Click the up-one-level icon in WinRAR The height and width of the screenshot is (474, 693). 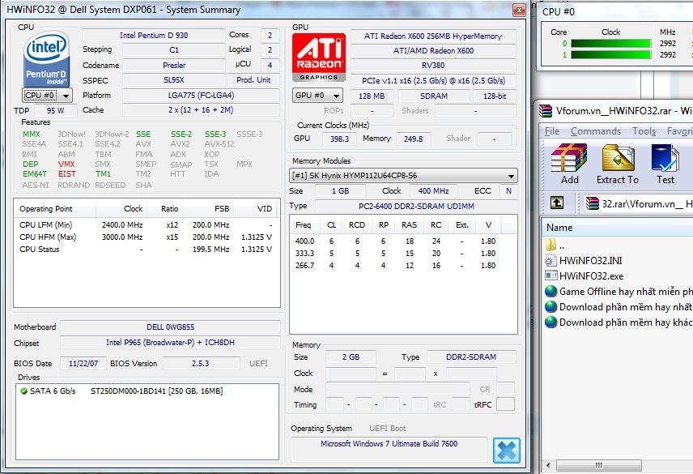tap(557, 203)
